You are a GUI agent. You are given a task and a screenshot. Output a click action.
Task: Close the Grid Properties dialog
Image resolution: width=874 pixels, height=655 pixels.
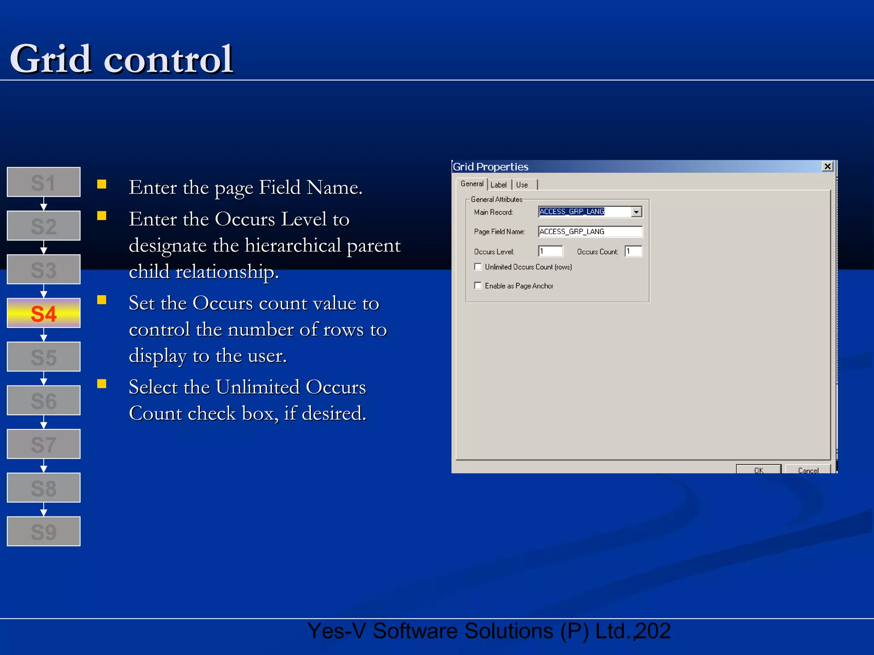coord(827,166)
